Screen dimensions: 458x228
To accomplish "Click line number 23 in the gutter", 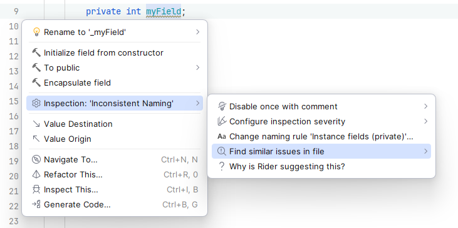I will 13,221.
